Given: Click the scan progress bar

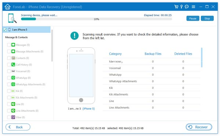Looking at the screenshot, I should coord(96,19).
